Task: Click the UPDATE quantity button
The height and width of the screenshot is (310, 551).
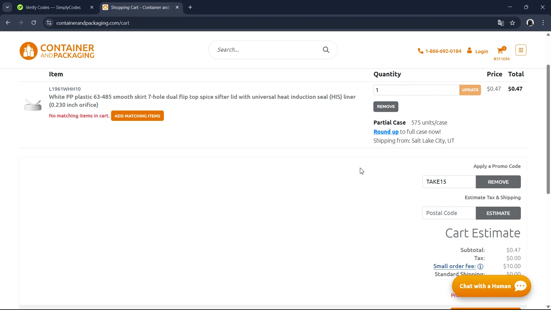Action: tap(470, 90)
